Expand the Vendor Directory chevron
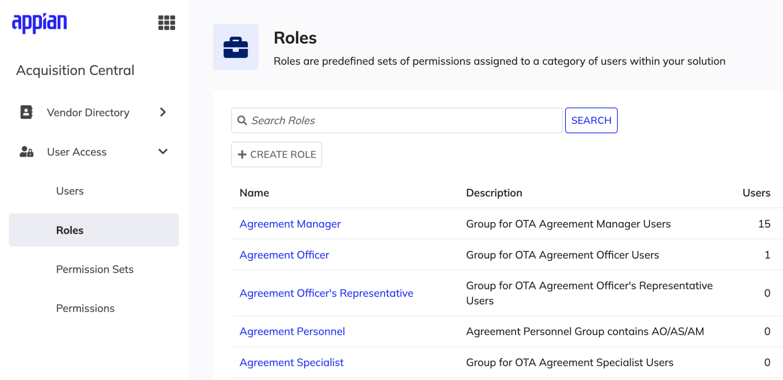Image resolution: width=783 pixels, height=380 pixels. 163,112
